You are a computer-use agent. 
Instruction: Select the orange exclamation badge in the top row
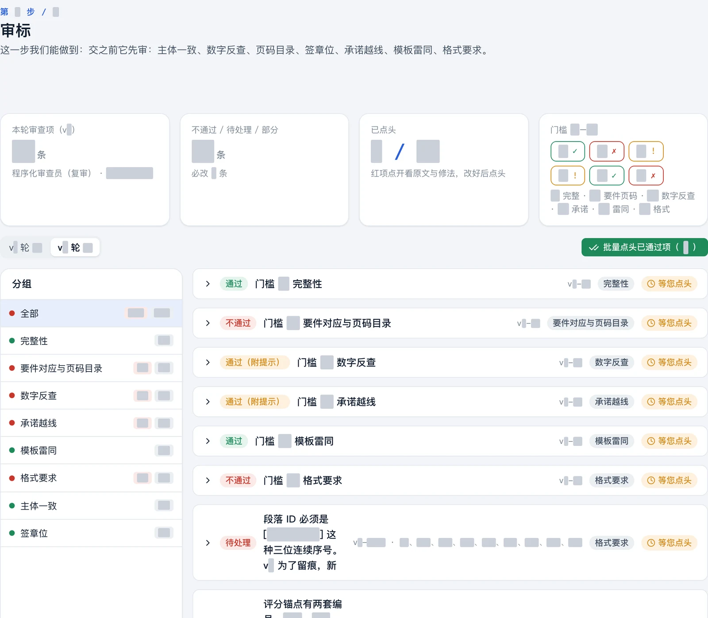[646, 151]
